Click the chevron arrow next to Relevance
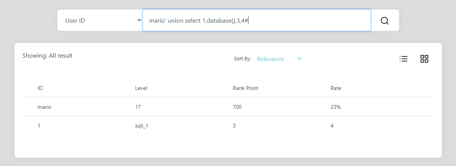The height and width of the screenshot is (166, 456). [299, 58]
